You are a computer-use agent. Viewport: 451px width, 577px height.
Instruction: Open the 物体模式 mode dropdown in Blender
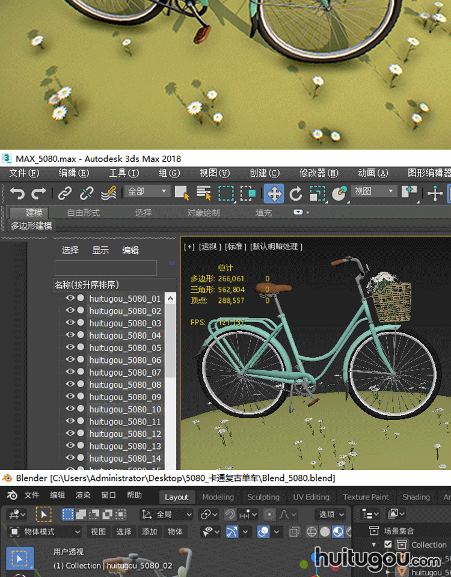pos(44,532)
